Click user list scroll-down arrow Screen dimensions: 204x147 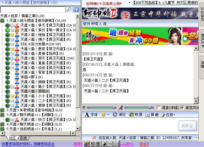click(x=78, y=129)
